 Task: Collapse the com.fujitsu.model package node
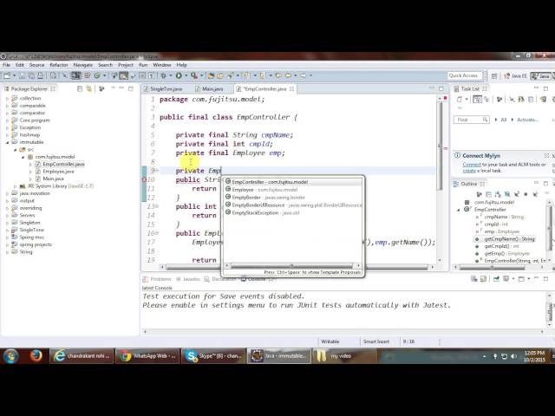click(x=23, y=157)
